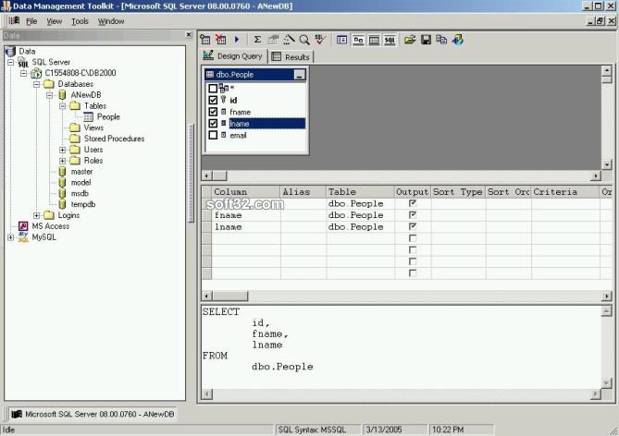Expand the Users folder
The height and width of the screenshot is (436, 619).
63,150
